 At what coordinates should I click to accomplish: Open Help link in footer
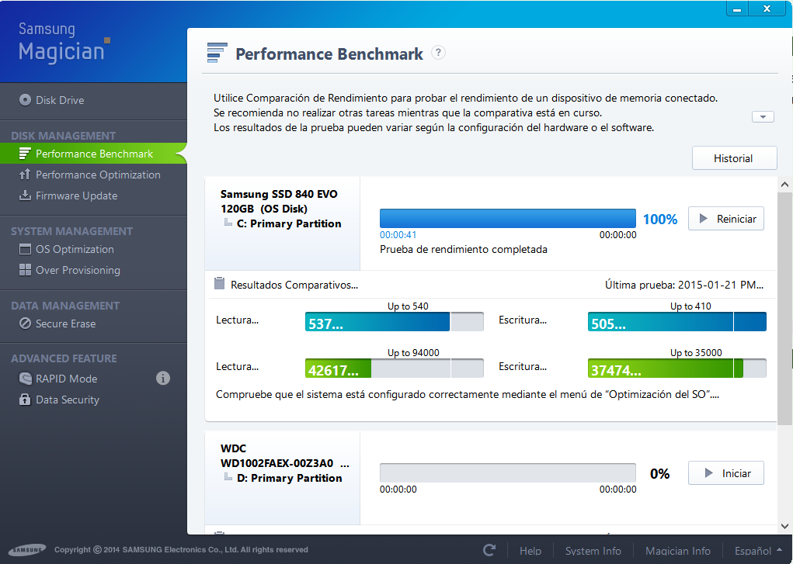[530, 550]
